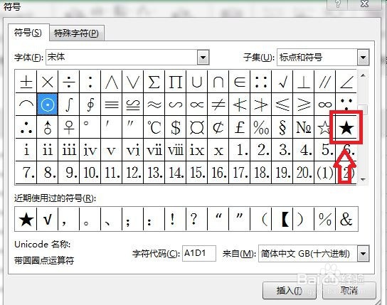Select the female ♀ symbol
This screenshot has width=387, height=305.
click(68, 127)
